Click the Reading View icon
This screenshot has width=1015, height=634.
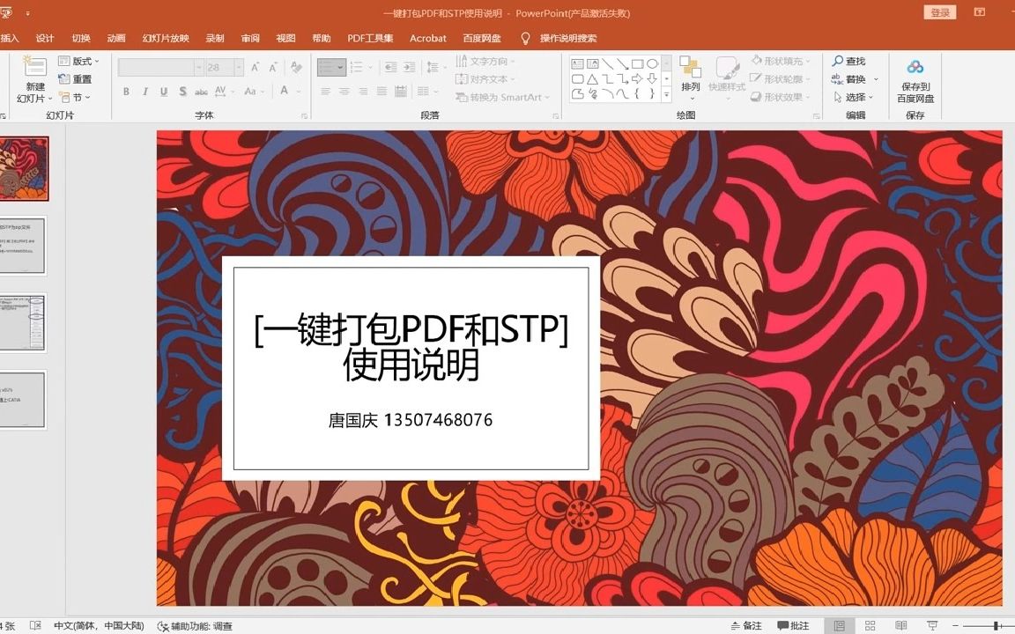(x=901, y=626)
